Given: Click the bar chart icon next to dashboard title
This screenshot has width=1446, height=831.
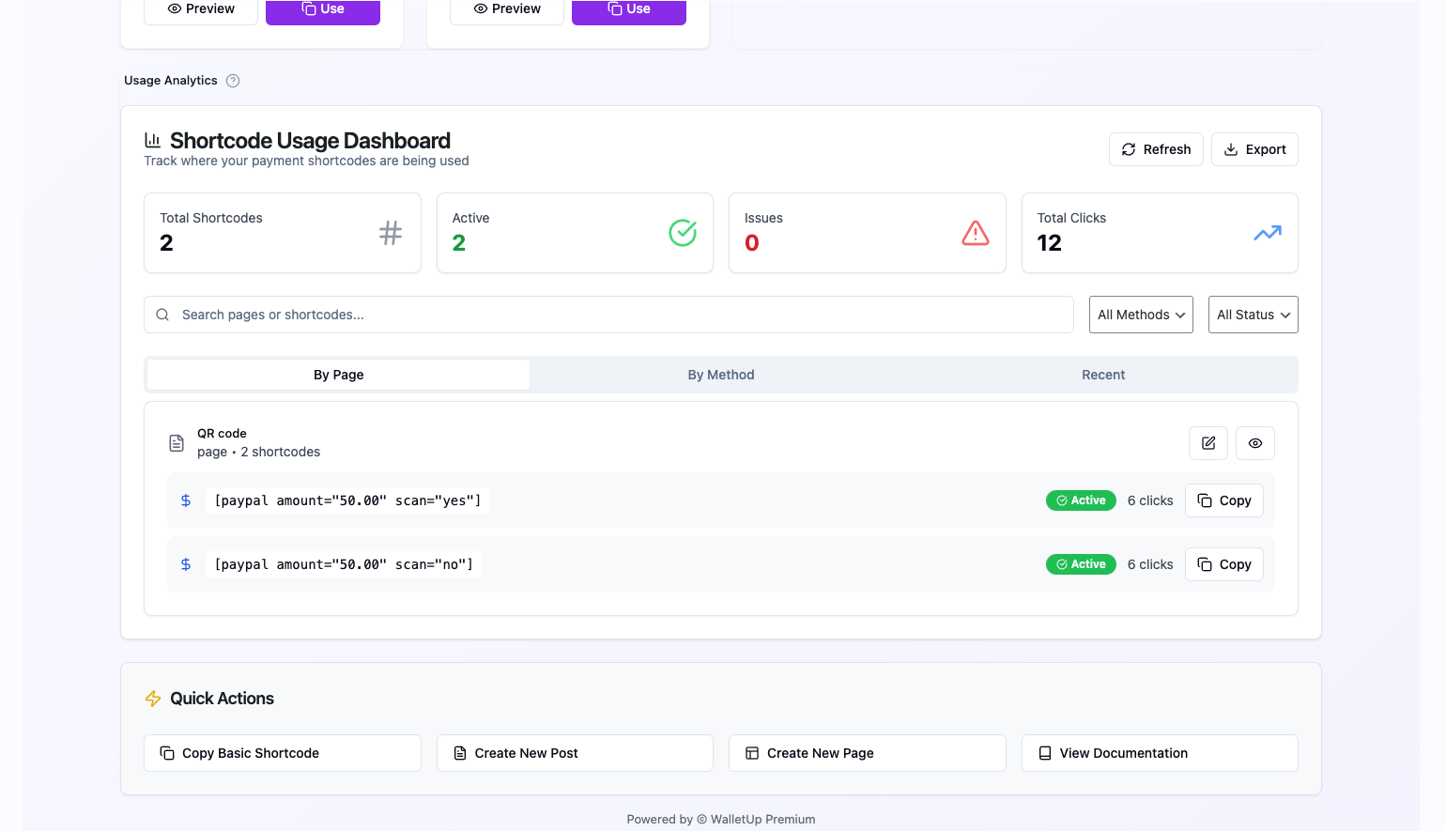Looking at the screenshot, I should [153, 139].
